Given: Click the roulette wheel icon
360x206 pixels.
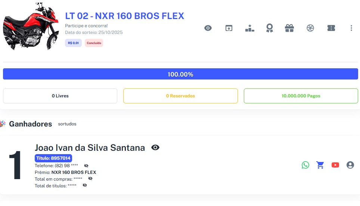Looking at the screenshot, I should coord(310,28).
